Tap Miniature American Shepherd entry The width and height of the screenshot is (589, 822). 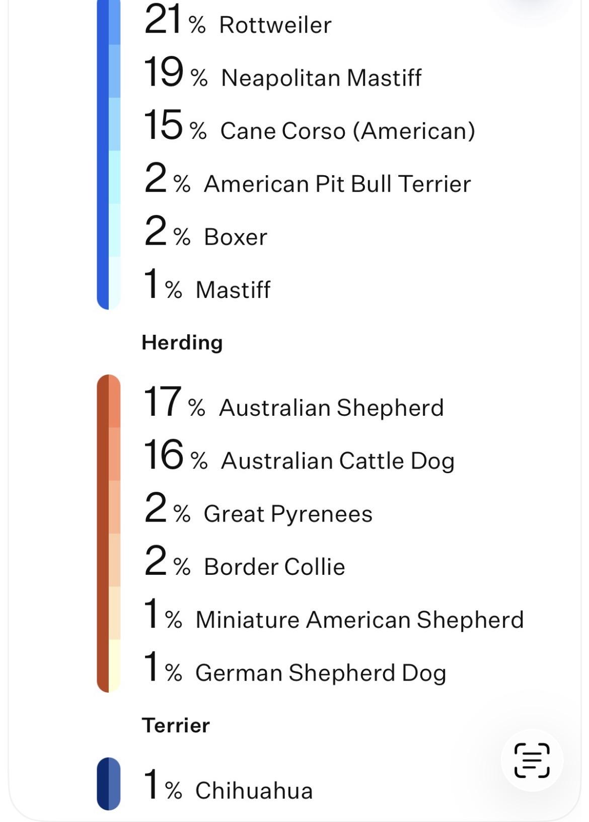tap(359, 619)
